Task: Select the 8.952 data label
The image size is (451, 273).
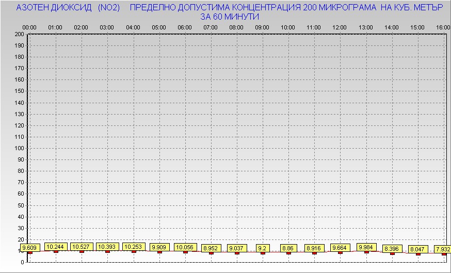Action: tap(211, 248)
